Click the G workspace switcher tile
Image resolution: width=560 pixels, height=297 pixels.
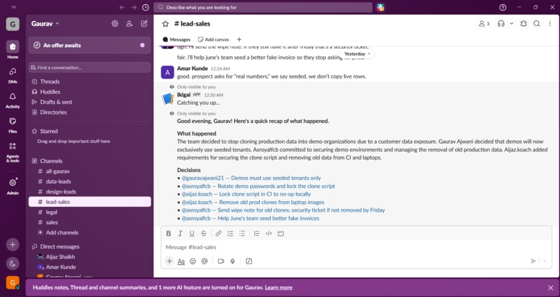[13, 24]
